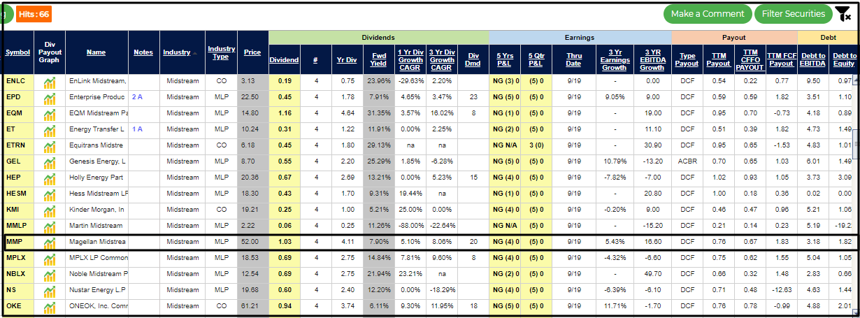The width and height of the screenshot is (860, 318).
Task: Sort by TTM CFFO PAYOUT header
Action: (750, 60)
